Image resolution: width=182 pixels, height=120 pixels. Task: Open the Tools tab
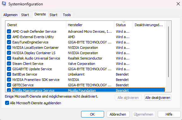coord(67,15)
